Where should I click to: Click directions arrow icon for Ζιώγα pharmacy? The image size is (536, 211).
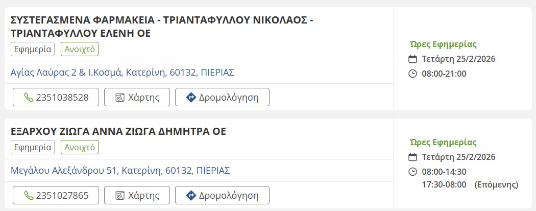(191, 195)
